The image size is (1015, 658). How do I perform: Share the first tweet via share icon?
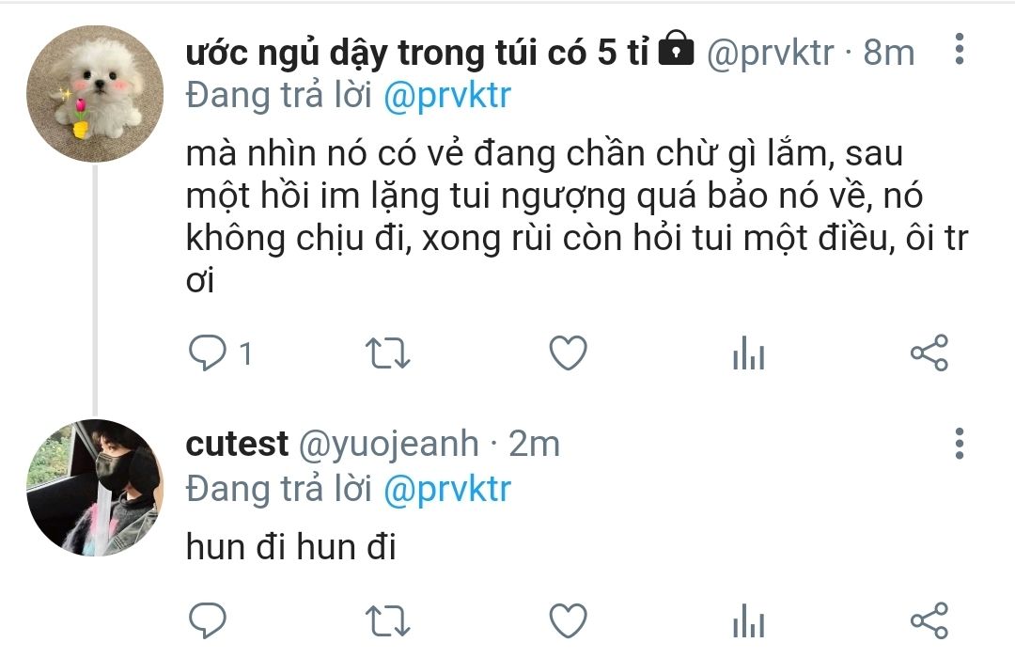[929, 352]
